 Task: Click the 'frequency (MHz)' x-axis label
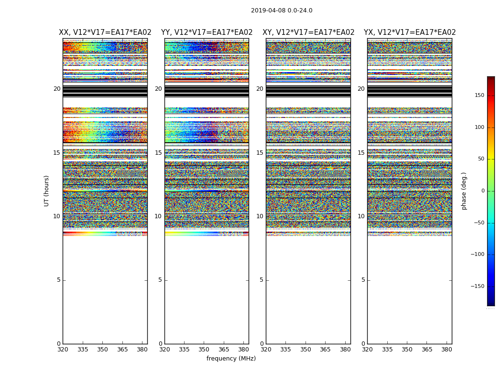[231, 358]
